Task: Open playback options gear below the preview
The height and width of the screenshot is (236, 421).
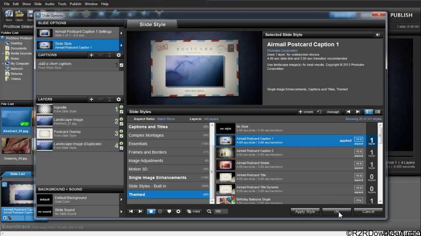Action: click(178, 211)
